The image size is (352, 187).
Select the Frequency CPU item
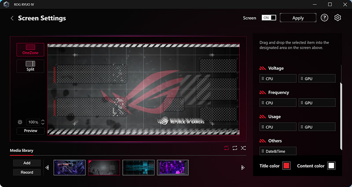[278, 103]
